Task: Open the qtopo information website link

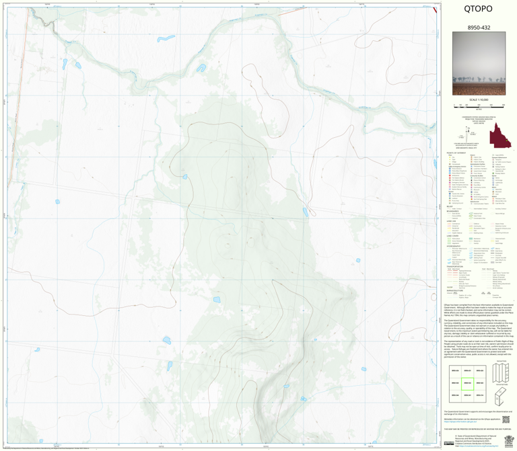Action: tap(460, 421)
